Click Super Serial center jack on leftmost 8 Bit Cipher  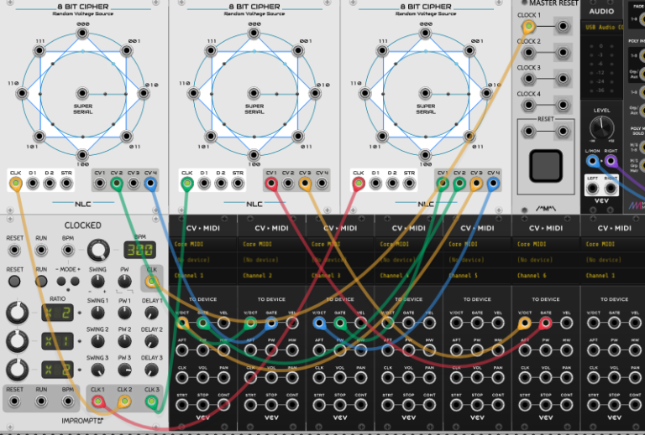point(82,93)
